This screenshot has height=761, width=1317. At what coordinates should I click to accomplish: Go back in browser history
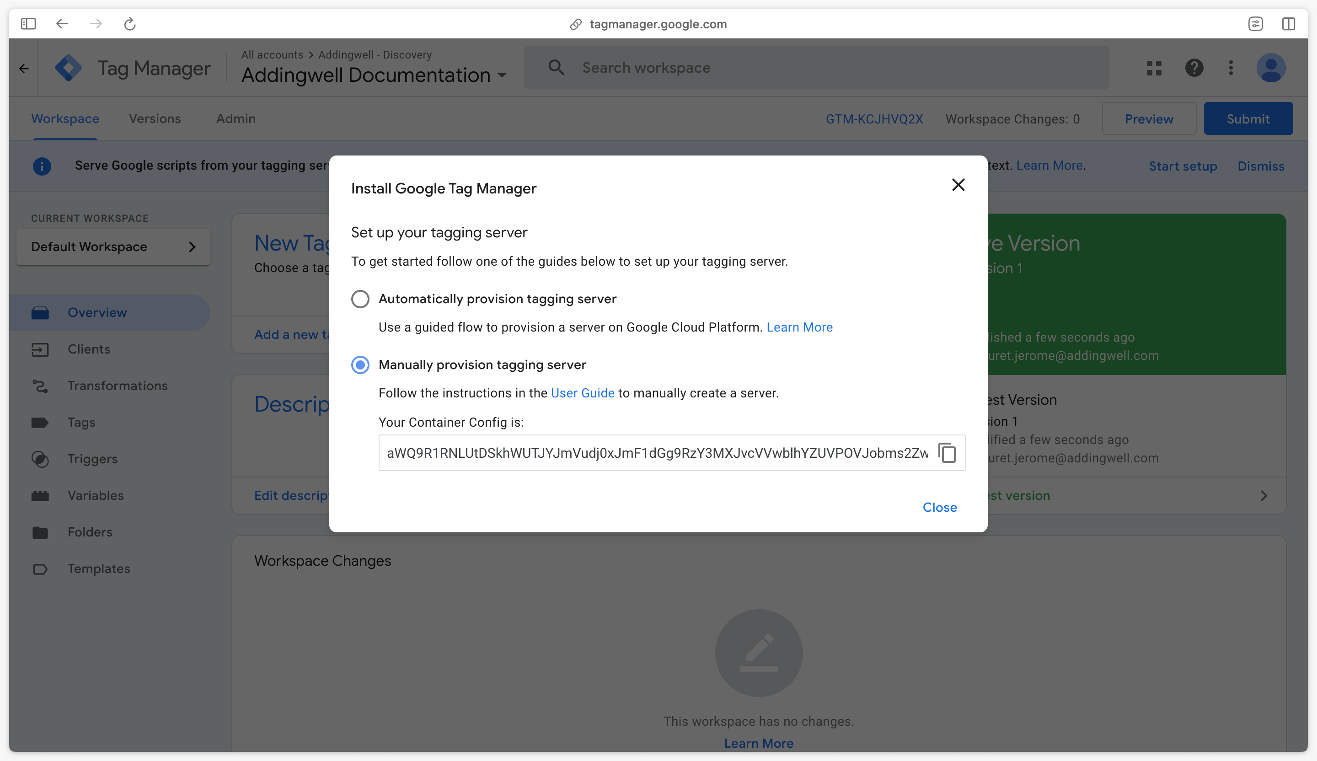62,24
